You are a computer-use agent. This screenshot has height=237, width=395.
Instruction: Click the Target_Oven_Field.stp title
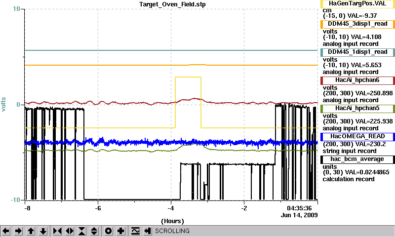point(172,4)
